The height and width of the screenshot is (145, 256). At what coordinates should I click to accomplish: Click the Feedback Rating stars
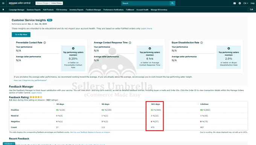pyautogui.click(x=36, y=97)
